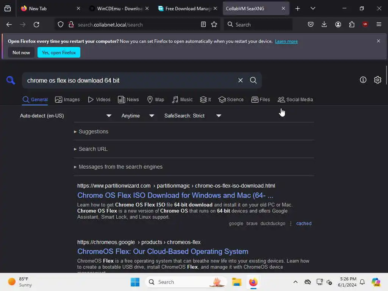View site security lock information
Viewport: 388px width, 291px height.
(x=71, y=25)
